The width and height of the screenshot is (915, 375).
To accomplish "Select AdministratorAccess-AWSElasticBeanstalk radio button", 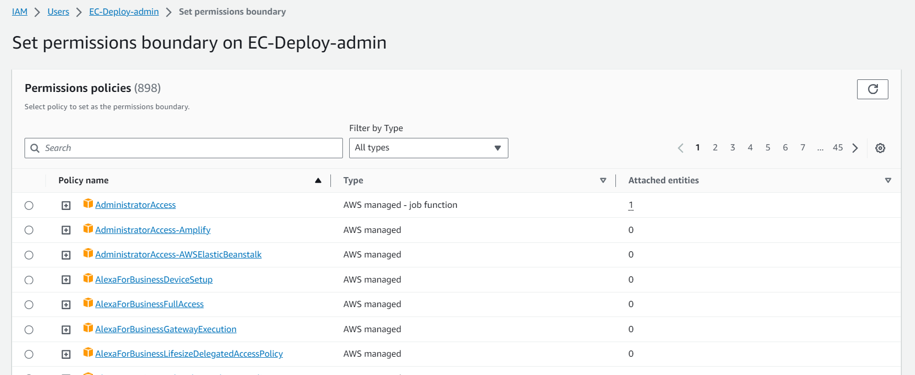I will pyautogui.click(x=29, y=255).
